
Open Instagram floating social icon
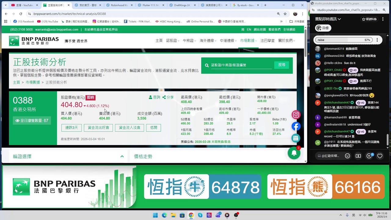pyautogui.click(x=296, y=115)
